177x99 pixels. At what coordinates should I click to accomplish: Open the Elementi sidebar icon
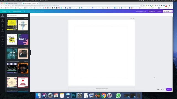(2, 20)
